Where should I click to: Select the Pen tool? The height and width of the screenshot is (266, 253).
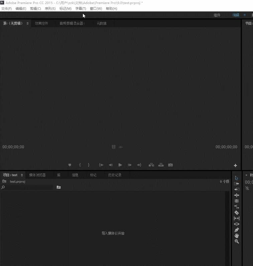(237, 230)
